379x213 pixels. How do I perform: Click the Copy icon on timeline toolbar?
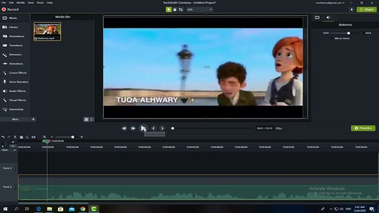pos(21,137)
